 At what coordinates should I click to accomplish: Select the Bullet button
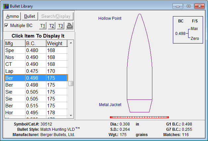coord(29,16)
